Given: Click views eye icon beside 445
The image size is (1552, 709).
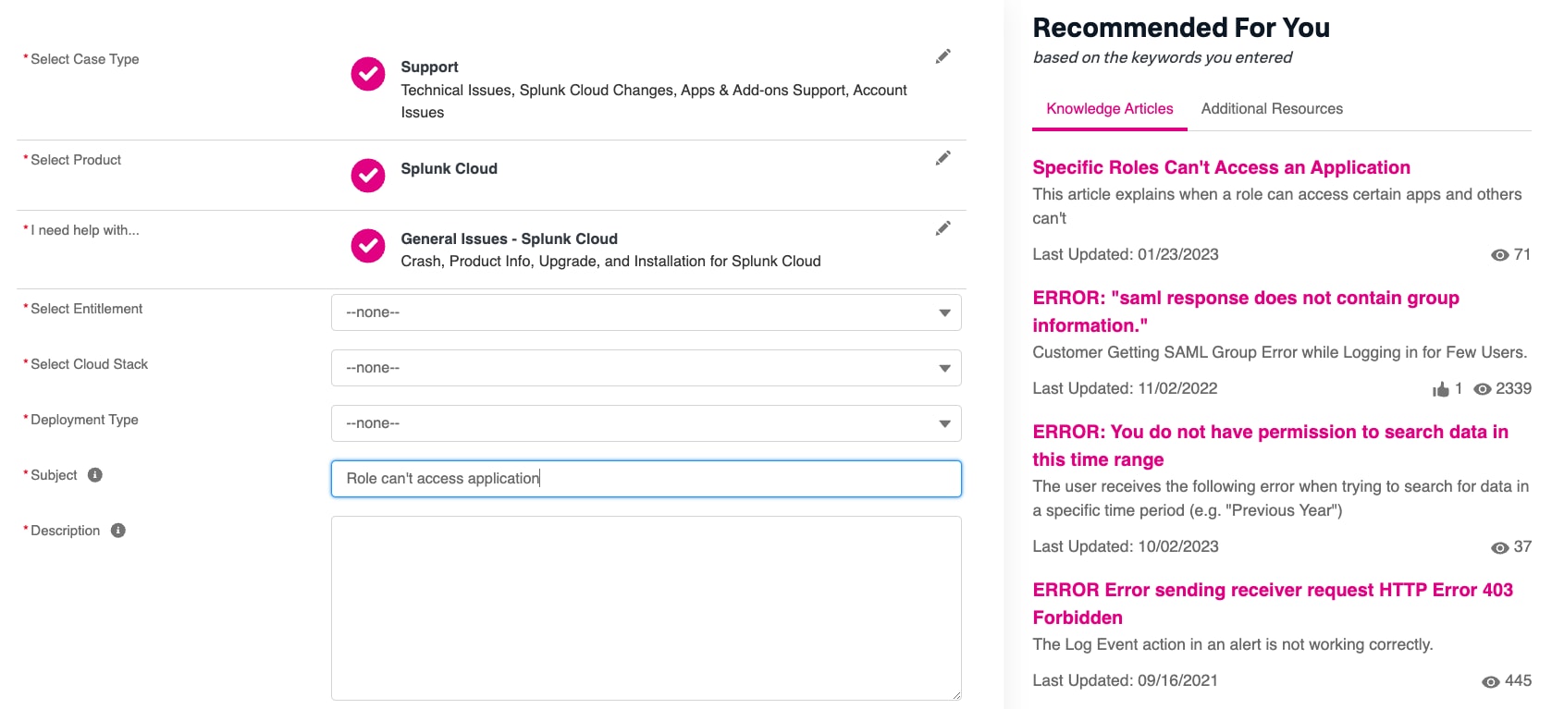Looking at the screenshot, I should [x=1491, y=682].
